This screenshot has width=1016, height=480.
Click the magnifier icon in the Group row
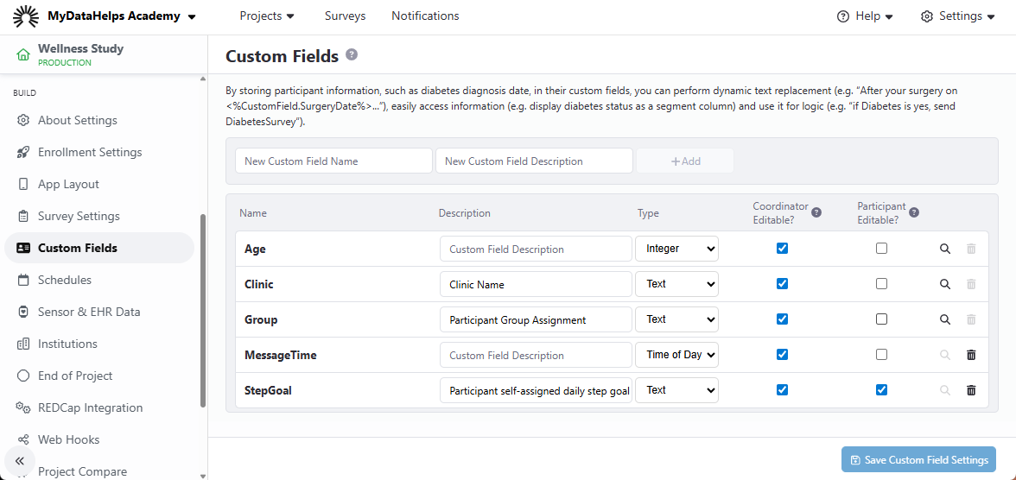coord(945,319)
